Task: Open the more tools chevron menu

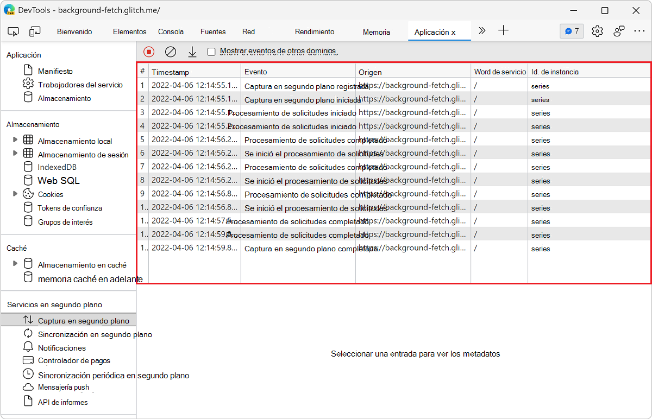Action: [482, 31]
